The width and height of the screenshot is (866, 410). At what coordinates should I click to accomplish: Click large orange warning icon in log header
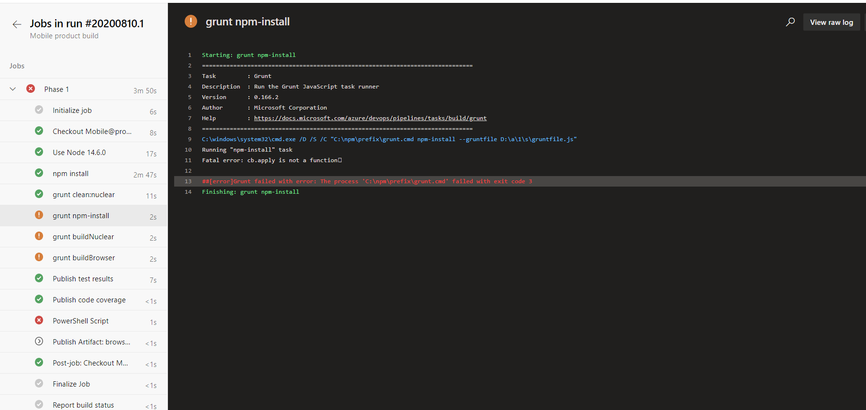(191, 22)
